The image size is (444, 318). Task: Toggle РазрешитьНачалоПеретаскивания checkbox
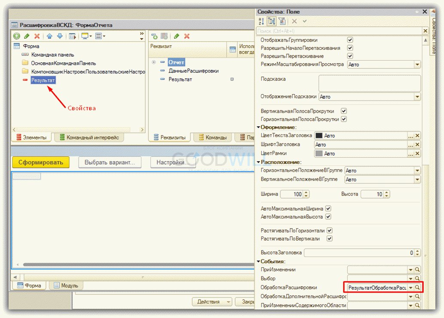[x=350, y=48]
